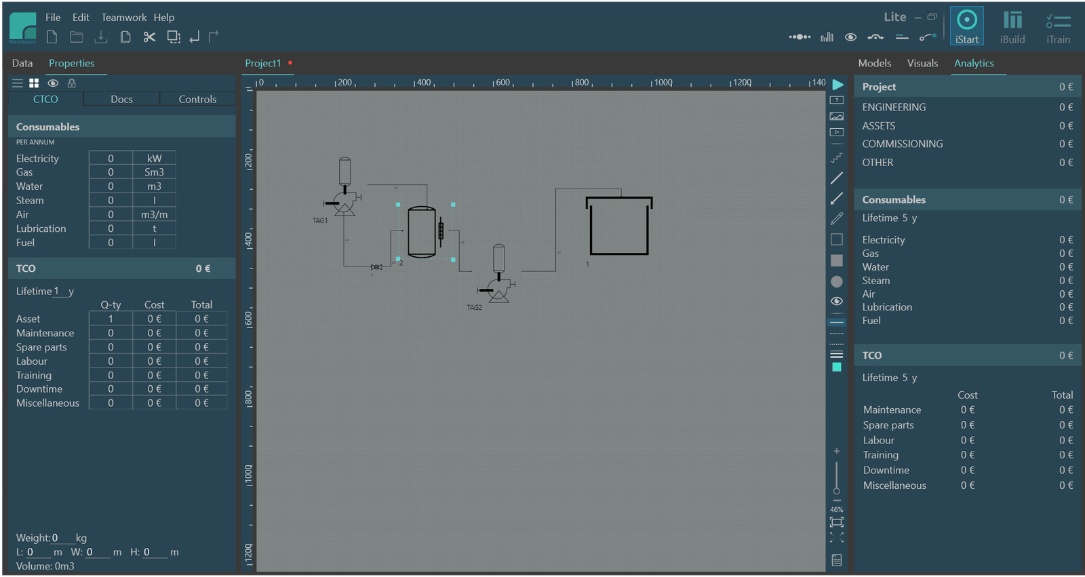The height and width of the screenshot is (577, 1085).
Task: Click the play arrow in drawing toolbar
Action: click(837, 85)
